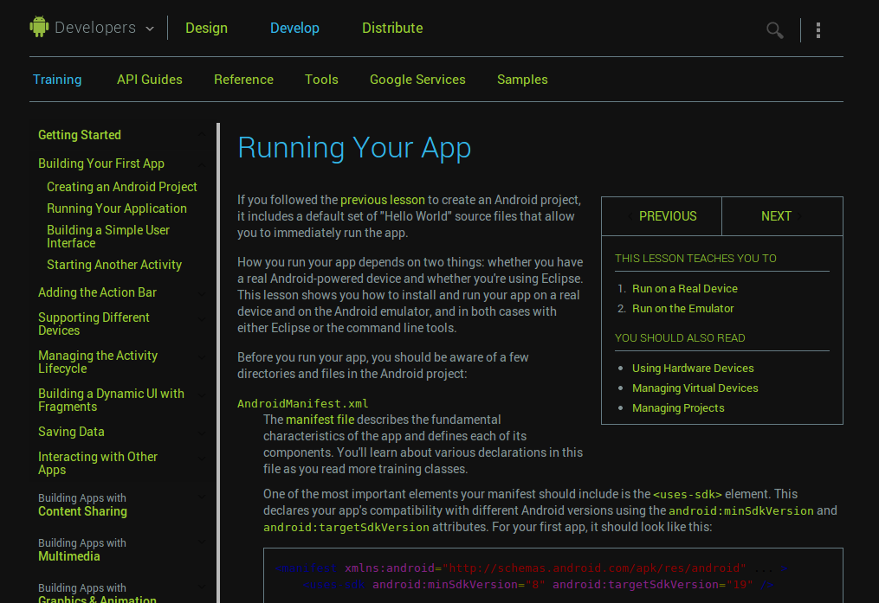
Task: Select Saving Data in the sidebar
Action: click(71, 432)
